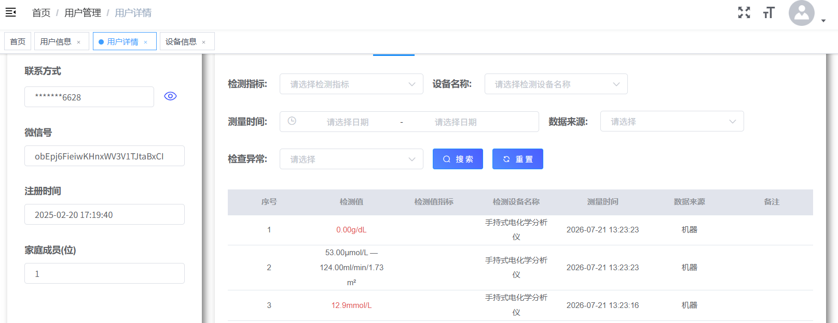838x323 pixels.
Task: Collapse the sidebar with the hamburger icon
Action: click(10, 12)
